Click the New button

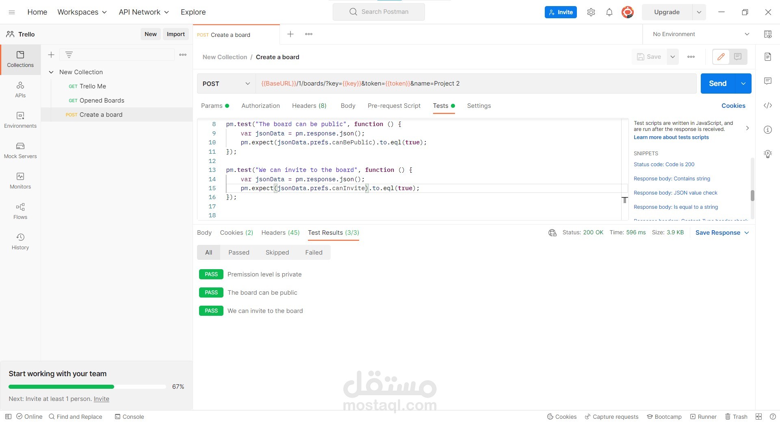pos(151,34)
